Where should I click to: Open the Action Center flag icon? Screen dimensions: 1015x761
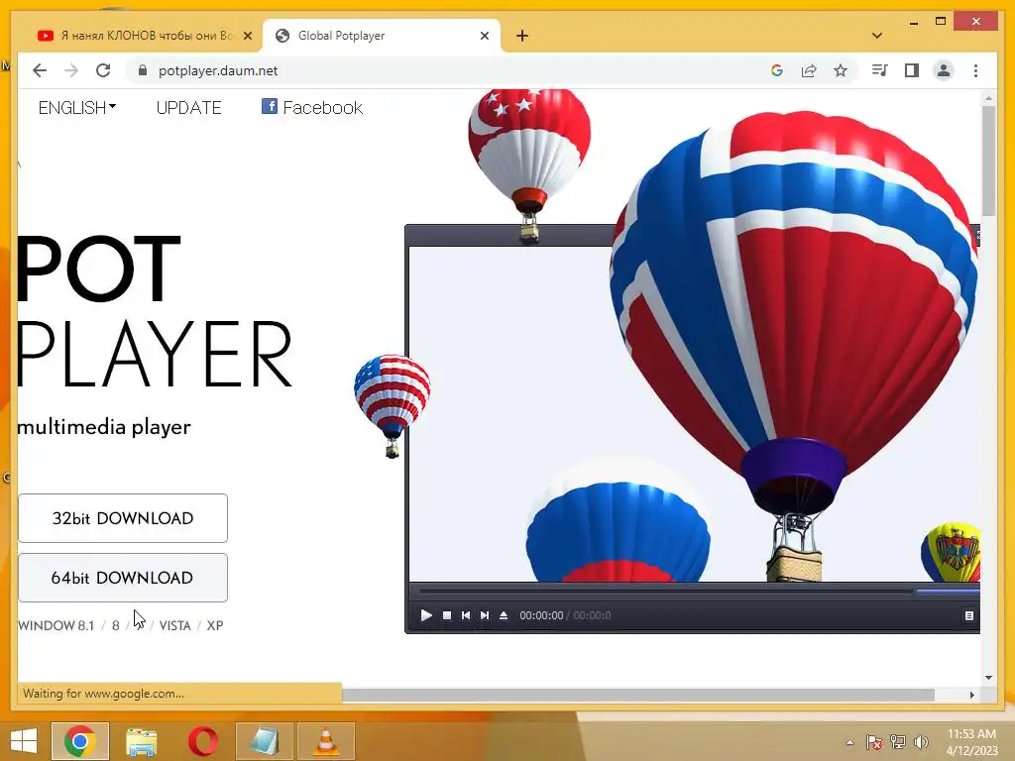pos(873,742)
